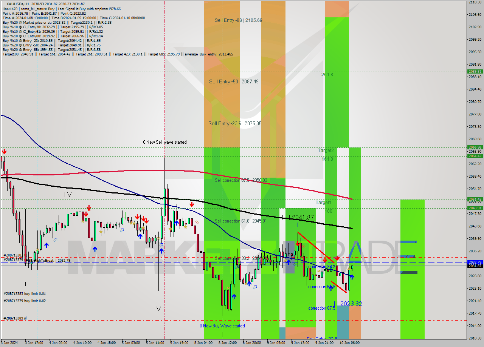Screen dimensions: 484x347
Task: Select the 'Sell Entry -23.6 | 2075.05' label
Action: coord(234,123)
